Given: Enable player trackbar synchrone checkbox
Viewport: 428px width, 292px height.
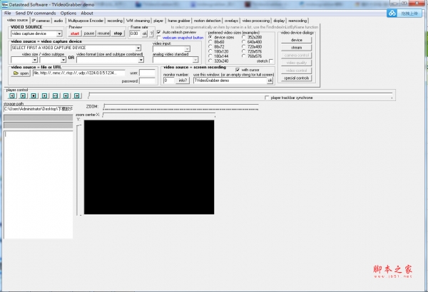Looking at the screenshot, I should click(267, 98).
